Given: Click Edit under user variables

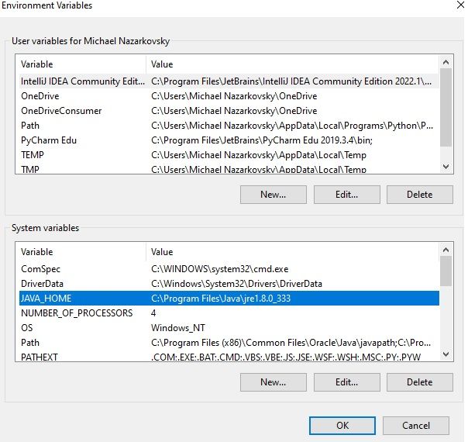Looking at the screenshot, I should click(x=346, y=195).
